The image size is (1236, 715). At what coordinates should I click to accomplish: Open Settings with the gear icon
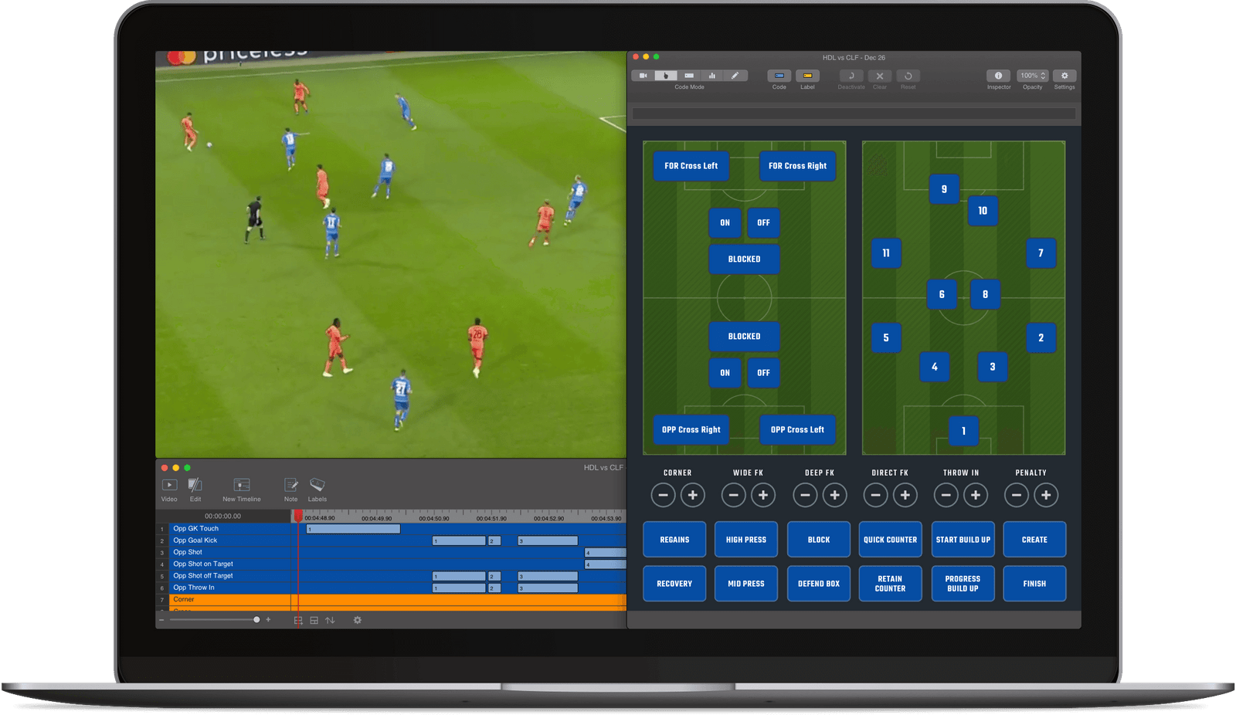(x=1065, y=76)
